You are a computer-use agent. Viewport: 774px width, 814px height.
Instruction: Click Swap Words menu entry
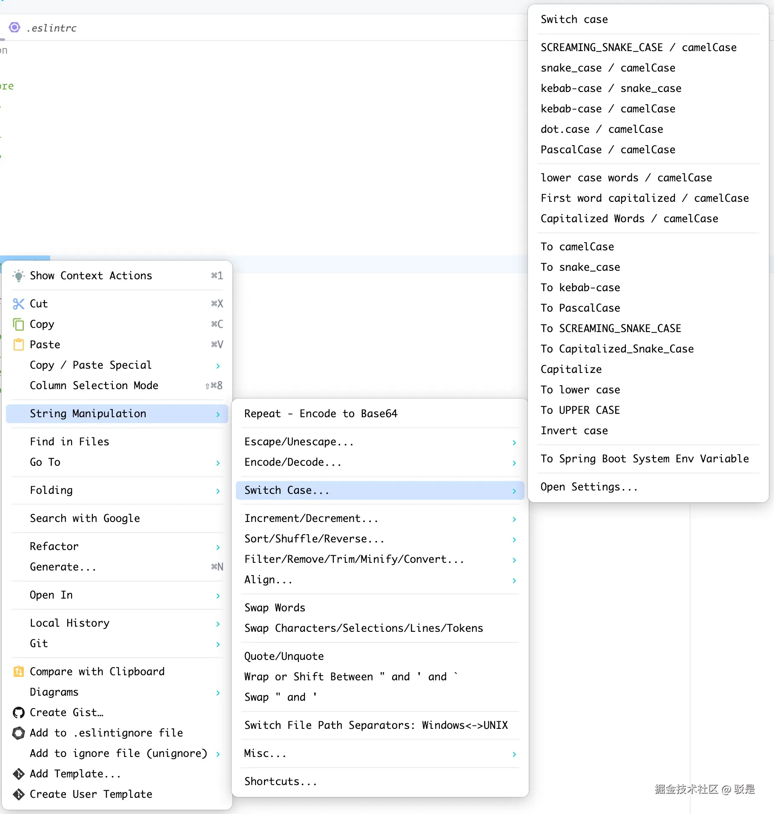(275, 608)
